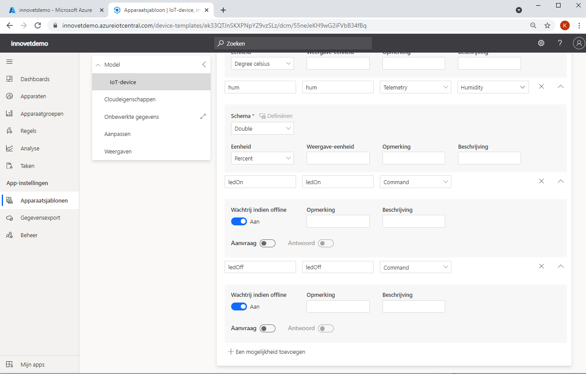Click the Gegevensexport cloud icon

click(10, 217)
